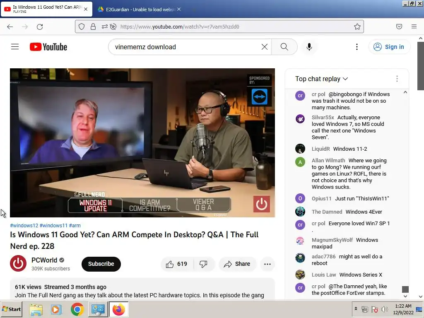This screenshot has height=318, width=424.
Task: Open the volume speaker tray icon
Action: click(x=384, y=309)
